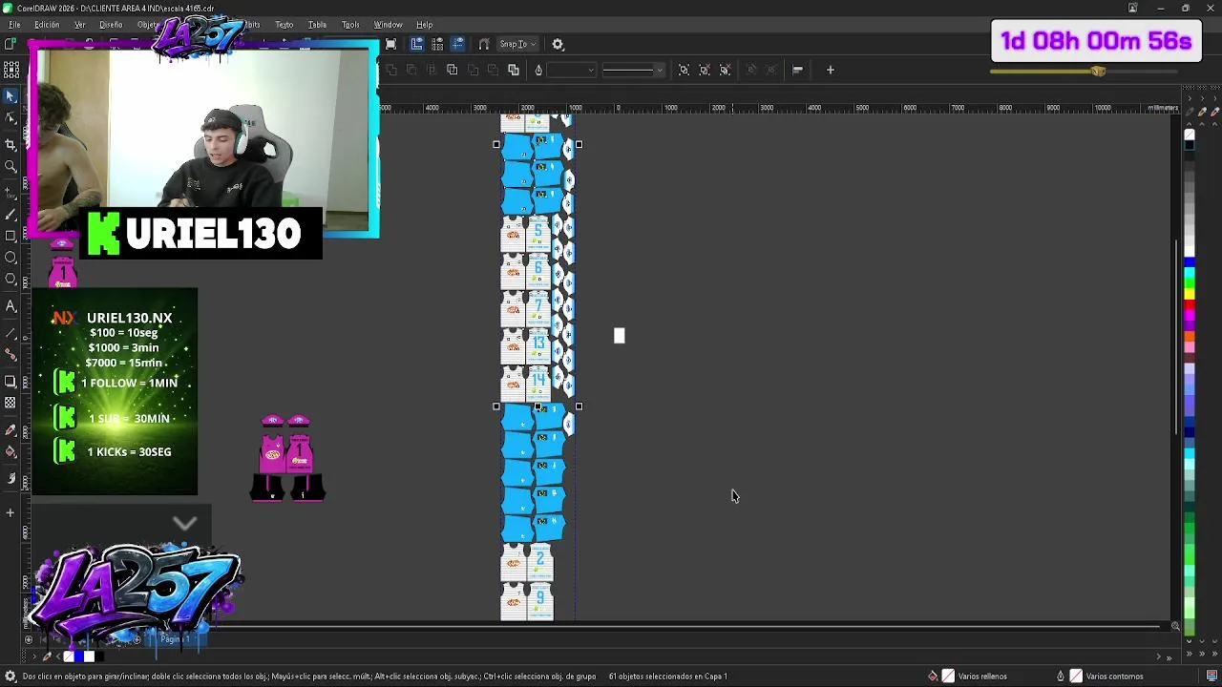The width and height of the screenshot is (1222, 687).
Task: Click the Back Minus Front shaping icon
Action: coord(493,70)
